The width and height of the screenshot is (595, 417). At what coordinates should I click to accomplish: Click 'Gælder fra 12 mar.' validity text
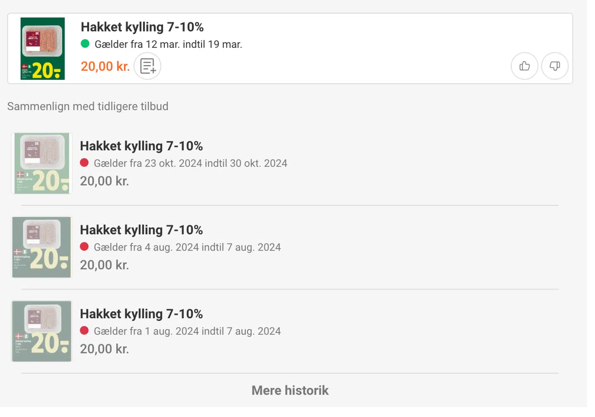pos(168,44)
